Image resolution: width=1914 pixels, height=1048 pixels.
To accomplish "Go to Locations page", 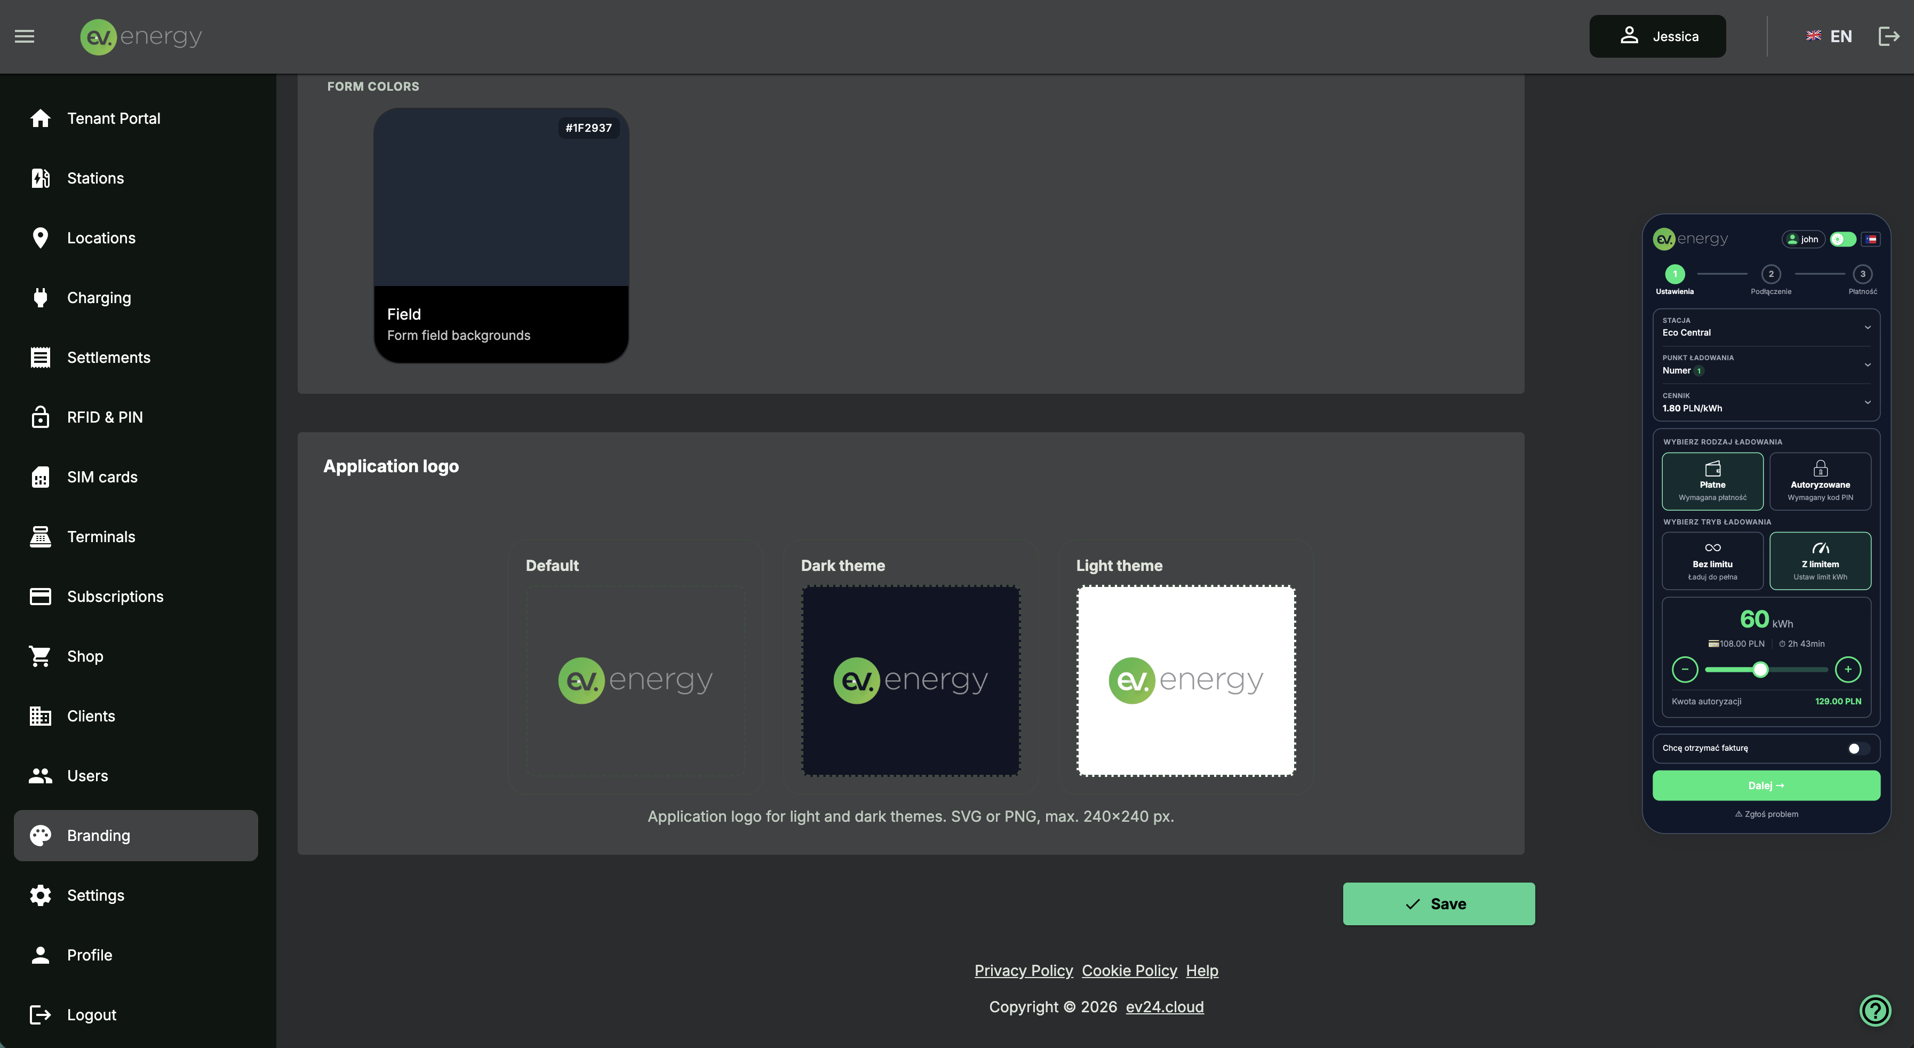I will [x=136, y=238].
